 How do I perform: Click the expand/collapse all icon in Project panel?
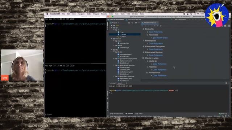pyautogui.click(x=132, y=23)
